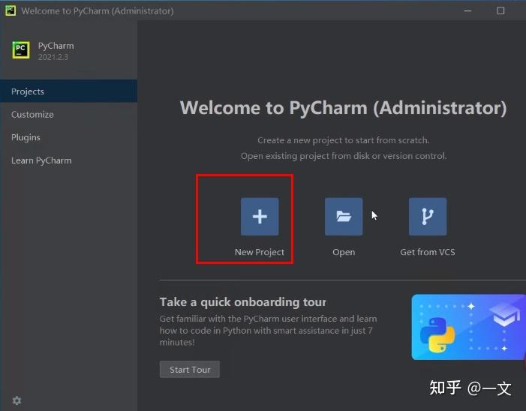
Task: Maximize the PyCharm welcome window
Action: (x=500, y=10)
